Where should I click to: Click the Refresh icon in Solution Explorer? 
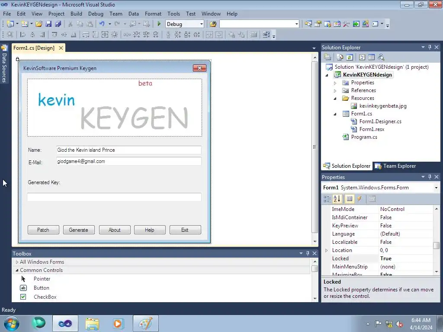(x=350, y=57)
